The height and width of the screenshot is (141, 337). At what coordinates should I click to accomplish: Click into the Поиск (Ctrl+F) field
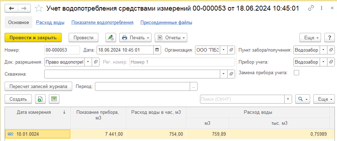pyautogui.click(x=242, y=99)
